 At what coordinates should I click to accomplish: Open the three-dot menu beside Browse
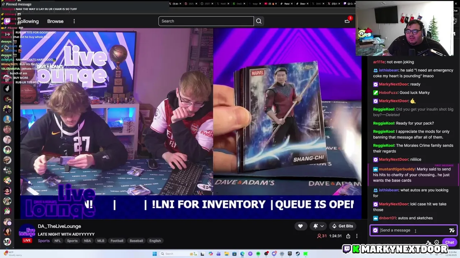(x=74, y=21)
